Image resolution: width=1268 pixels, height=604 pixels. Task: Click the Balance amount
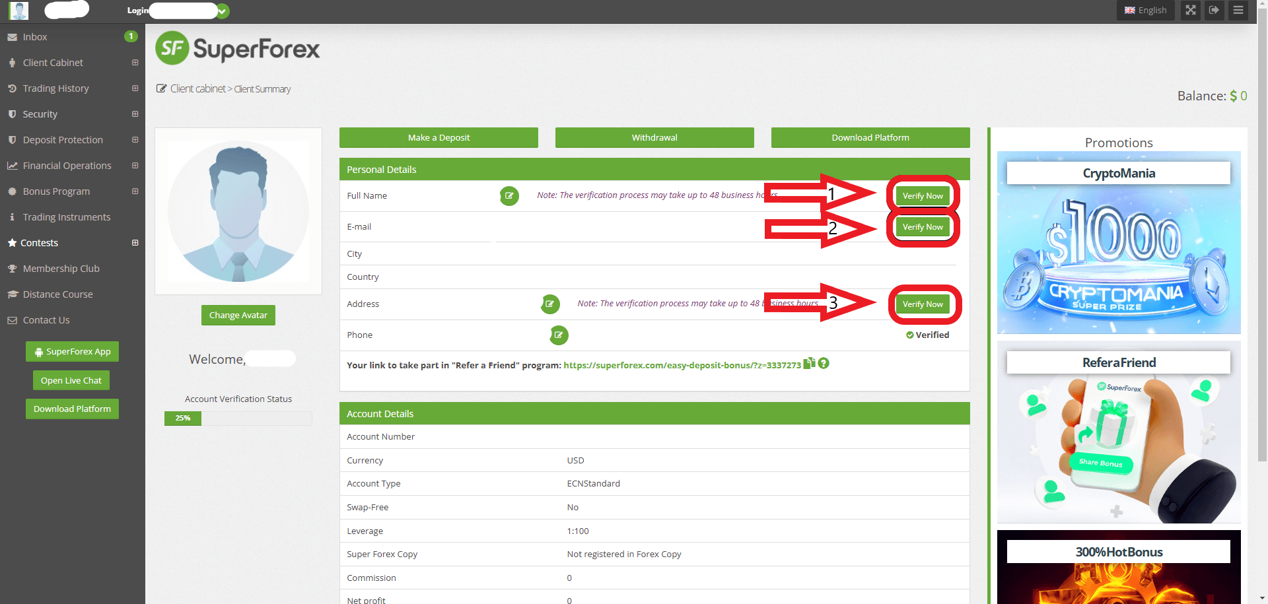(1238, 96)
